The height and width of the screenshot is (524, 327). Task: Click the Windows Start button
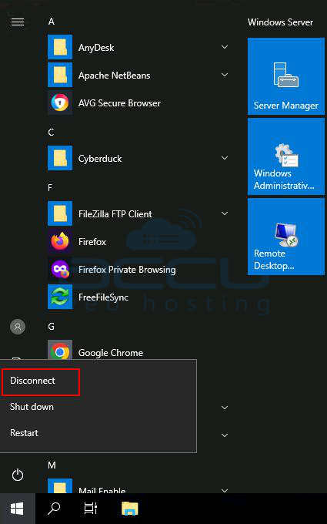click(x=18, y=509)
